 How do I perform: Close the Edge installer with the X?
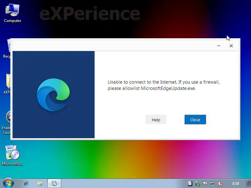(231, 46)
